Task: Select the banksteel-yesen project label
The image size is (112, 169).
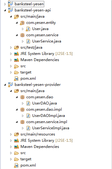Action: [29, 4]
